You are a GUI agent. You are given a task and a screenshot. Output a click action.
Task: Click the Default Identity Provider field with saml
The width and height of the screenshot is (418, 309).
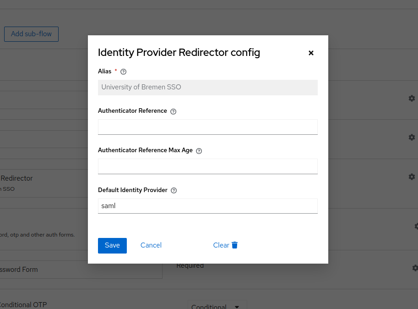click(208, 206)
